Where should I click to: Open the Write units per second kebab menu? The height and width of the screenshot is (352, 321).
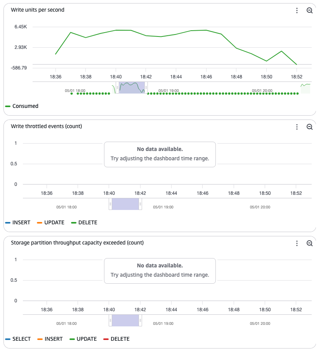point(297,10)
